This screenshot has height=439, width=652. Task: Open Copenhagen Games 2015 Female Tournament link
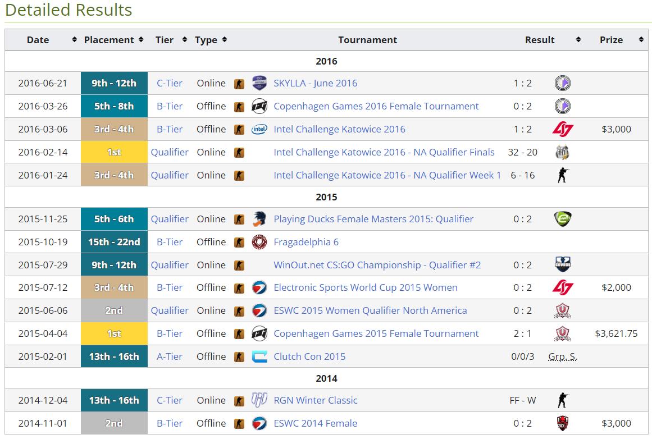[x=376, y=333]
